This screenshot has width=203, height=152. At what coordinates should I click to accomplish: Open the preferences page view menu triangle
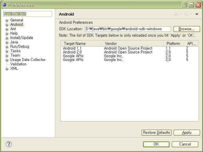pos(197,14)
